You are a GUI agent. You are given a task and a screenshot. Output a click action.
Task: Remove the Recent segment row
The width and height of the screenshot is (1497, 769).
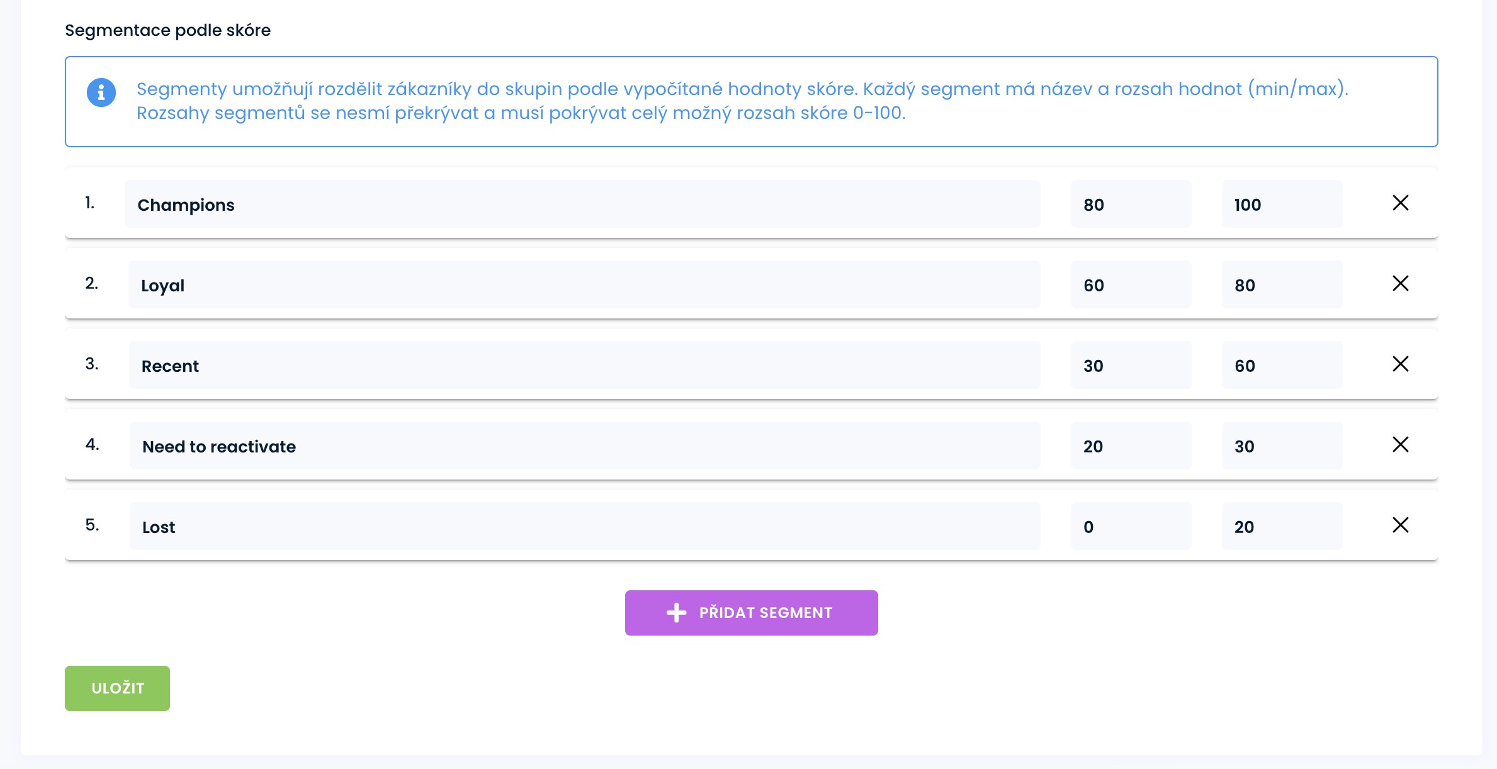pyautogui.click(x=1400, y=364)
